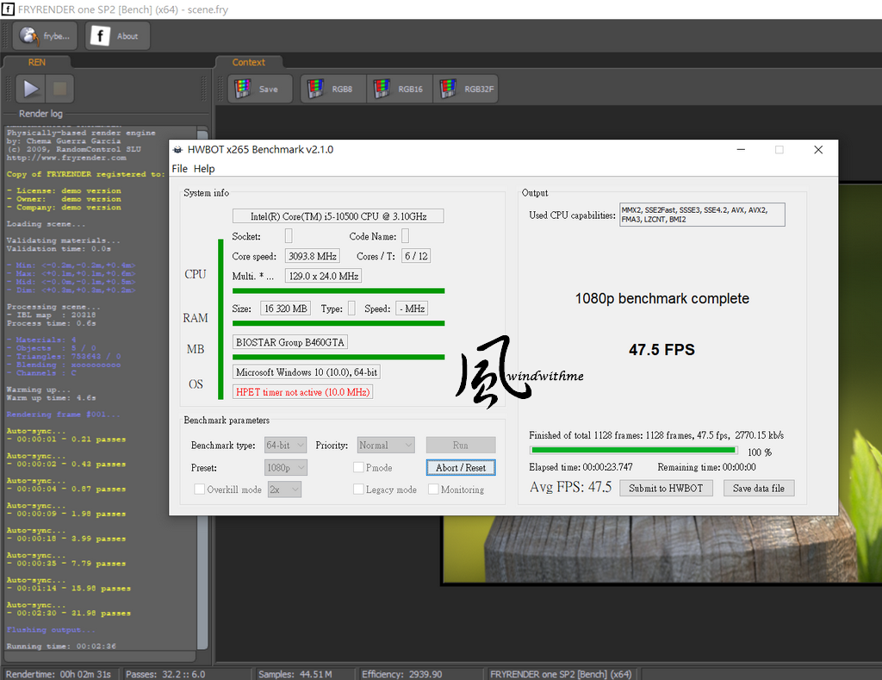
Task: Click the CPU name field showing i5-10500
Action: 338,216
